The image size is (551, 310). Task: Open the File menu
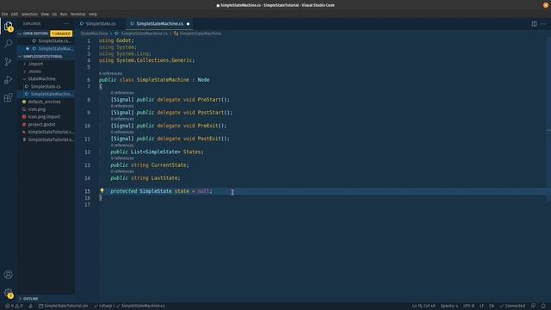4,14
